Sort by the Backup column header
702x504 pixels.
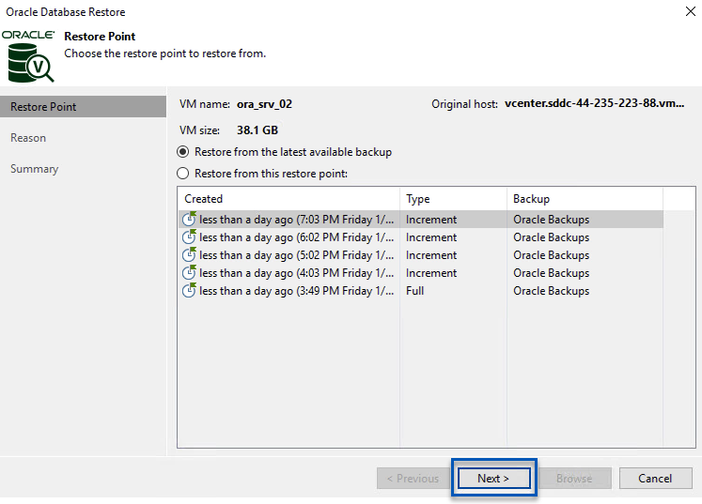click(x=531, y=199)
